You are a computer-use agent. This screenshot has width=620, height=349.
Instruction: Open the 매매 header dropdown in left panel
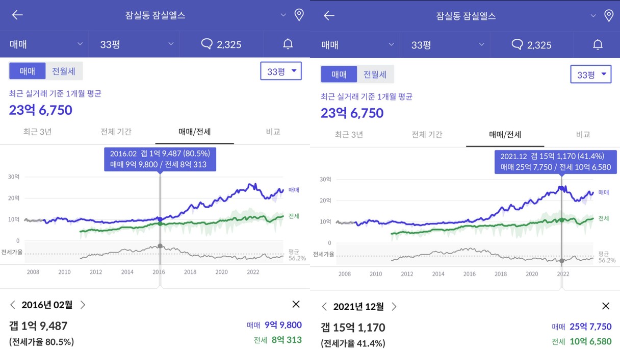pos(45,44)
